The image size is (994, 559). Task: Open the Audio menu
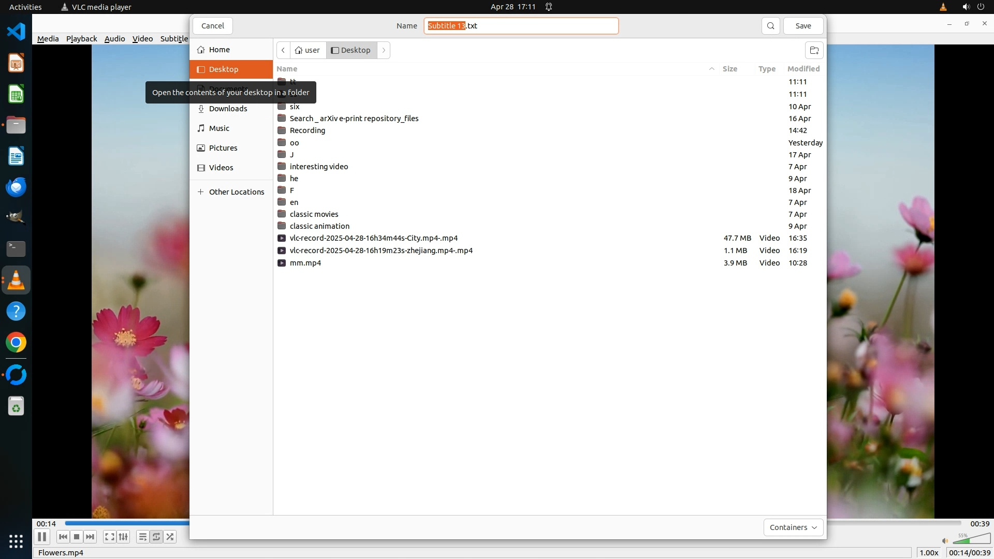(114, 39)
